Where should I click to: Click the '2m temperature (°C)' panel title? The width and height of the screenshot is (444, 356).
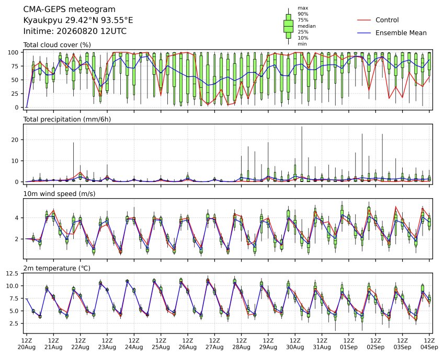pos(56,268)
